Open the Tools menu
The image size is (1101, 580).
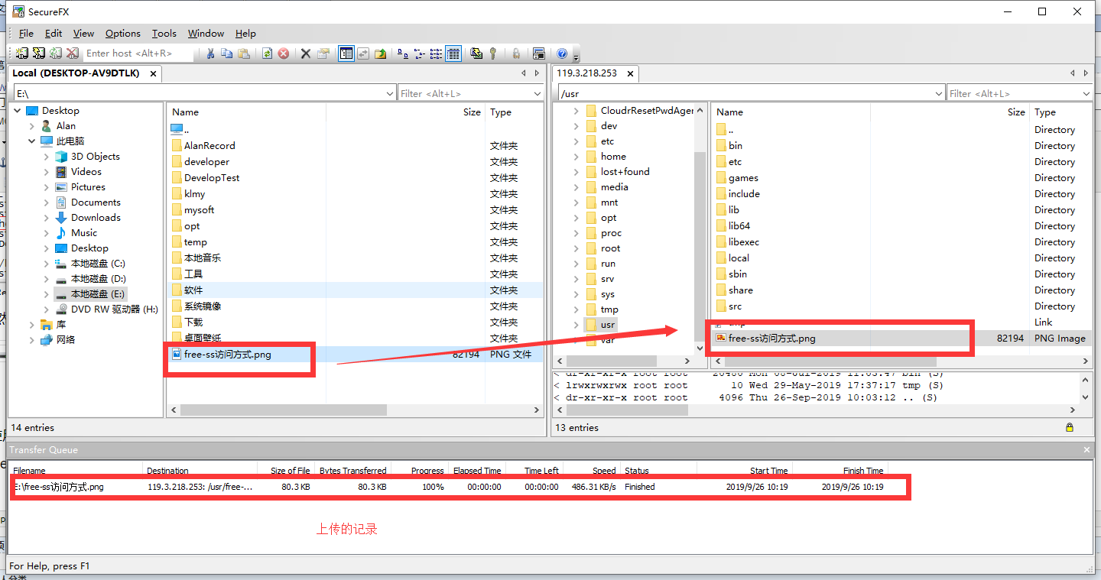tap(164, 34)
